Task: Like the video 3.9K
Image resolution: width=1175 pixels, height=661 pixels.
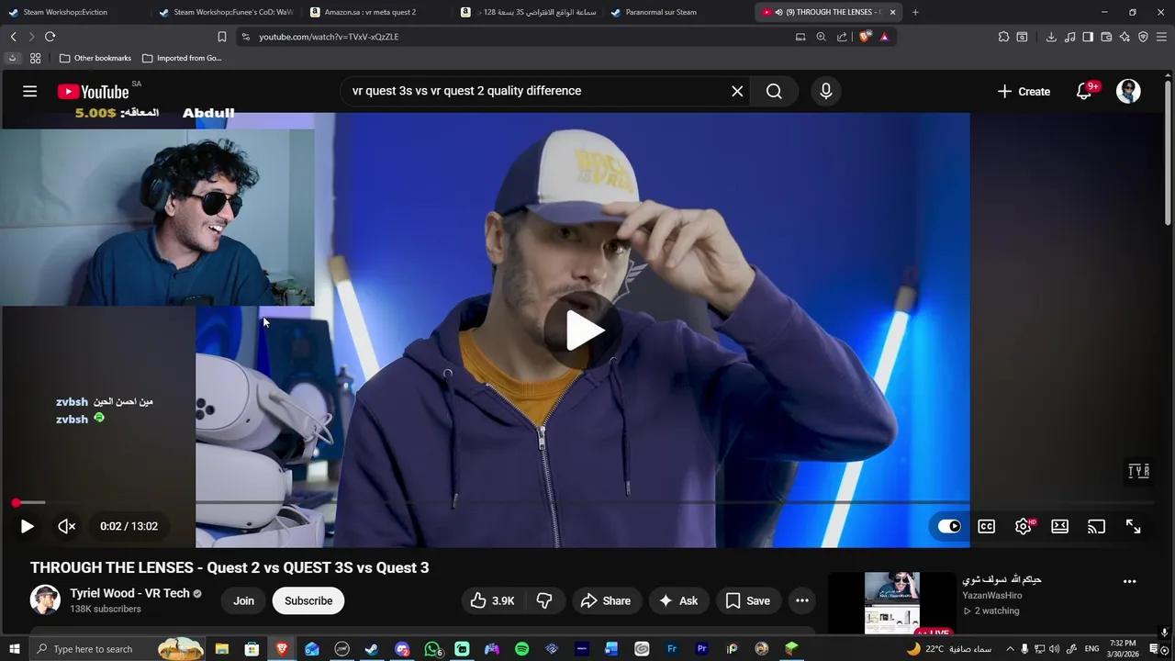Action: (x=493, y=600)
